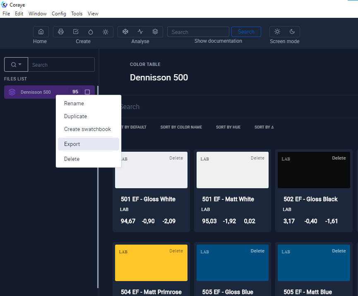Click the 501 EF - Matt White name
This screenshot has width=358, height=296.
coord(228,199)
